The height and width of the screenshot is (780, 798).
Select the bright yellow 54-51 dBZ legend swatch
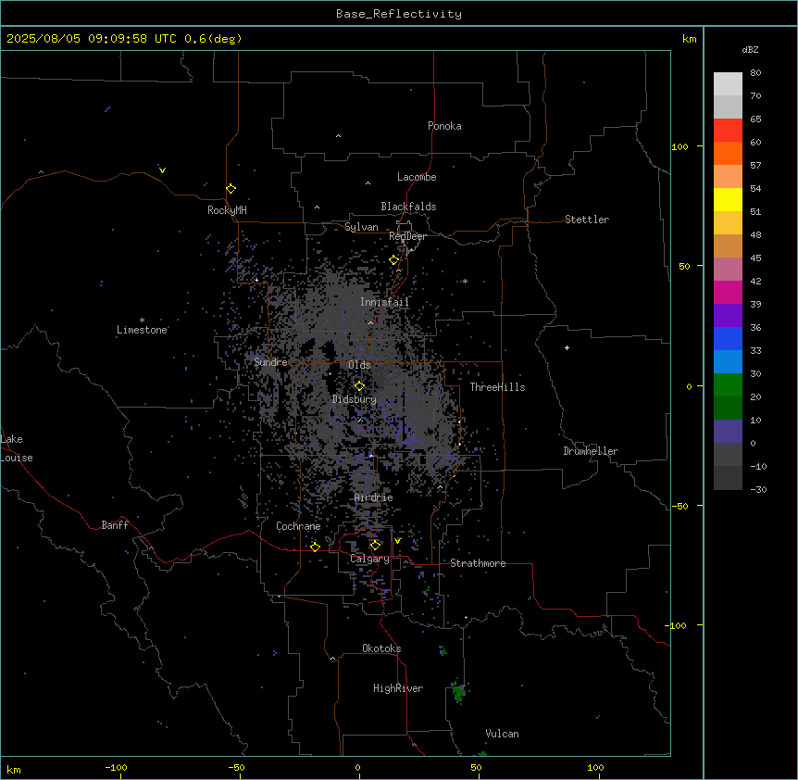728,200
